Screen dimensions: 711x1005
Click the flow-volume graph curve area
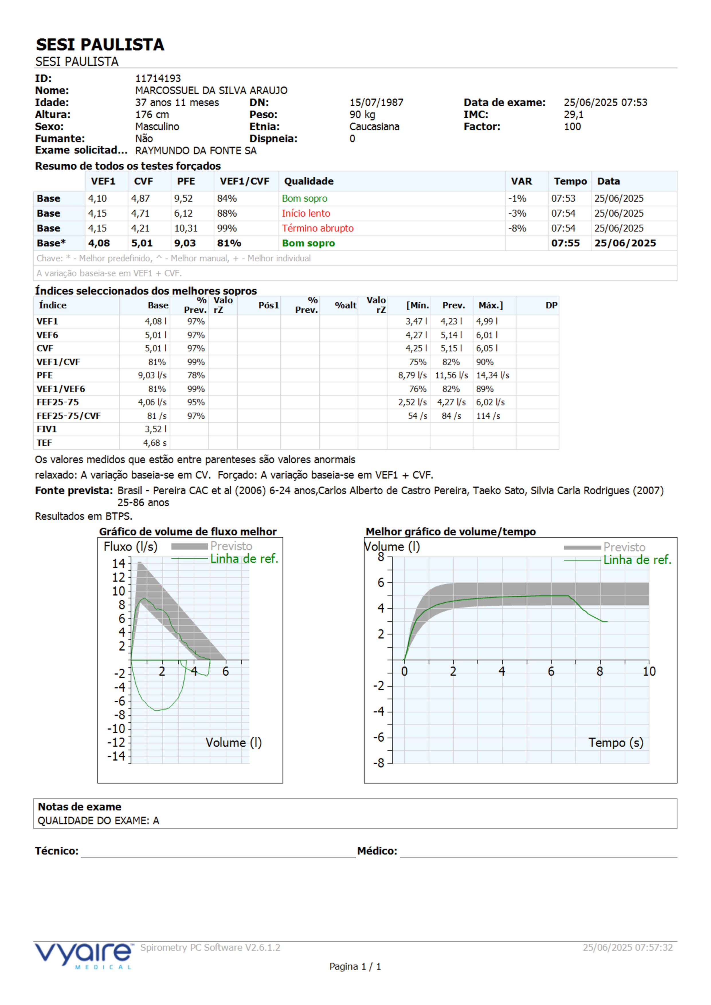[x=190, y=660]
